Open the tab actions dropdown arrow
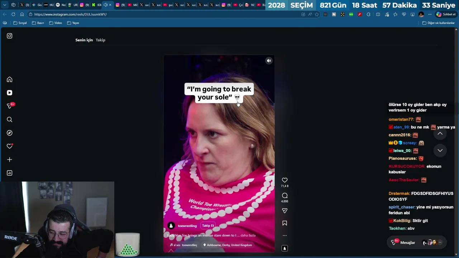 click(x=5, y=5)
